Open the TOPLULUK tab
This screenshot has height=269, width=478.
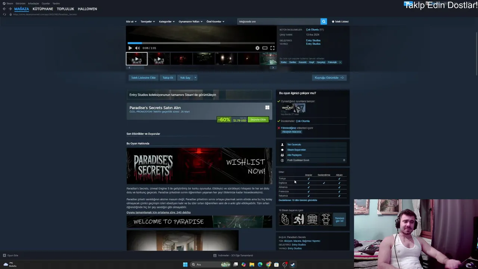pyautogui.click(x=65, y=9)
